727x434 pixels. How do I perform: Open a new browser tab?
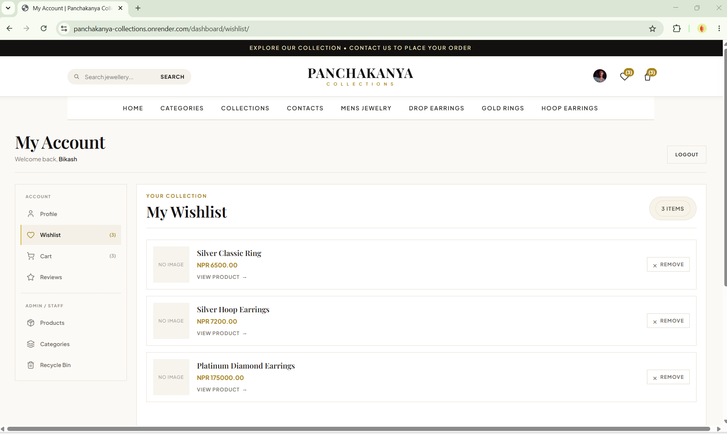pyautogui.click(x=138, y=8)
